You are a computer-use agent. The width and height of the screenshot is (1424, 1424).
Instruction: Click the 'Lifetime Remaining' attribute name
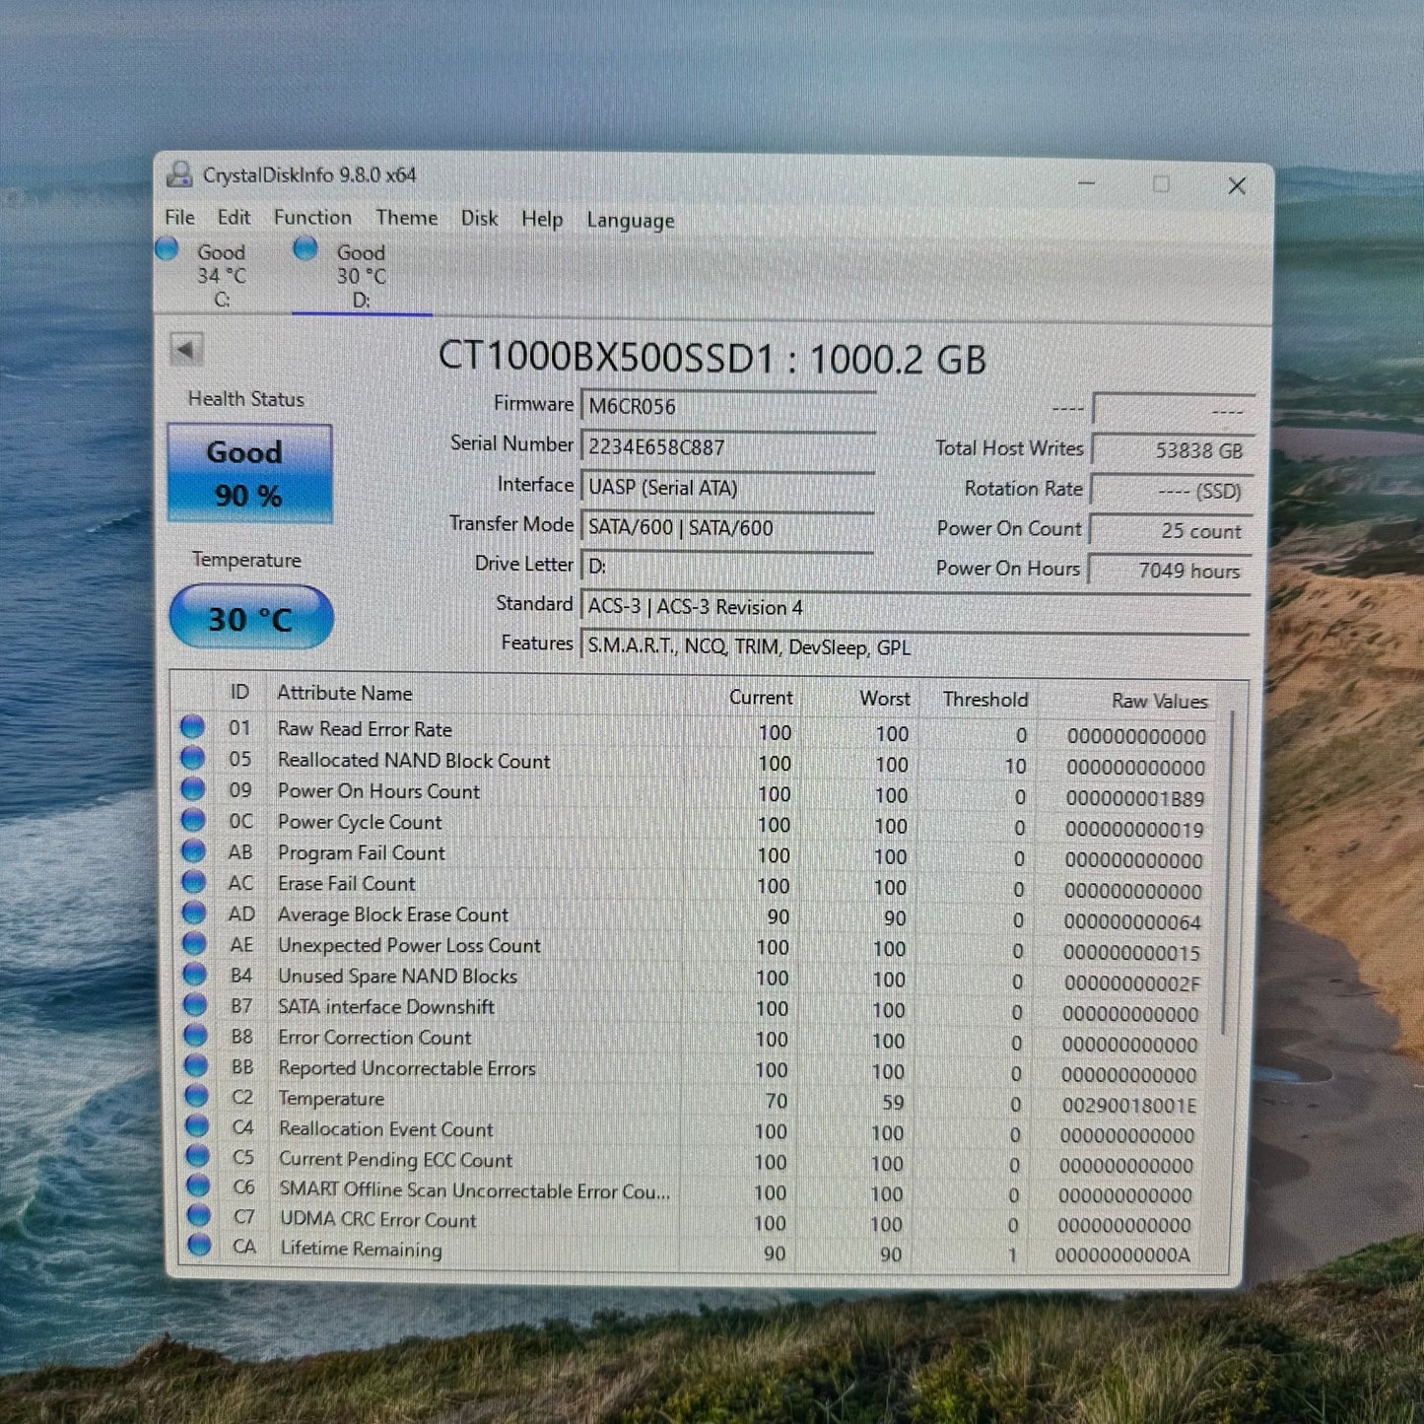tap(361, 1249)
